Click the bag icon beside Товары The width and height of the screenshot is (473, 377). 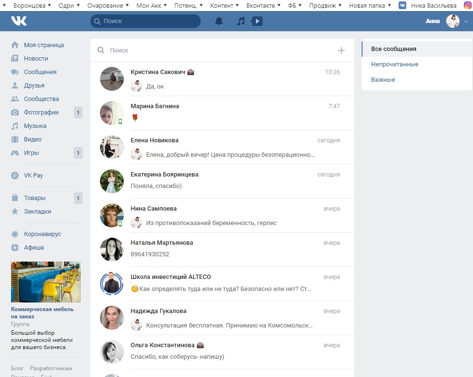[x=15, y=198]
